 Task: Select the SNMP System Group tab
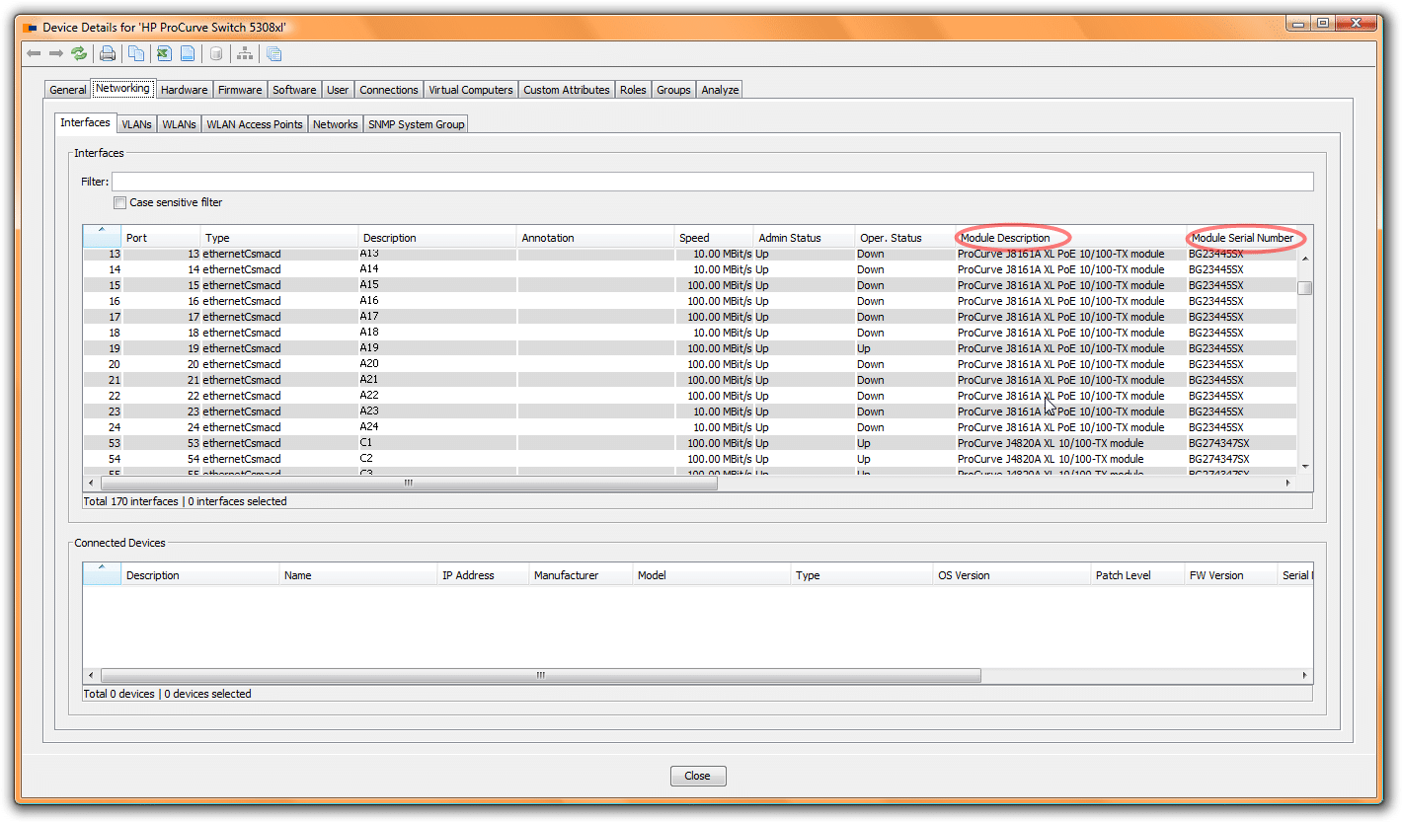pyautogui.click(x=416, y=124)
